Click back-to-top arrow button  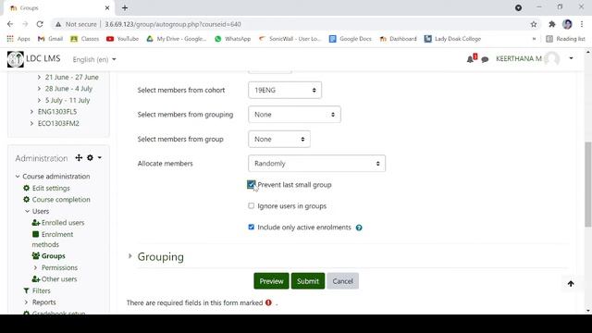[x=571, y=284]
